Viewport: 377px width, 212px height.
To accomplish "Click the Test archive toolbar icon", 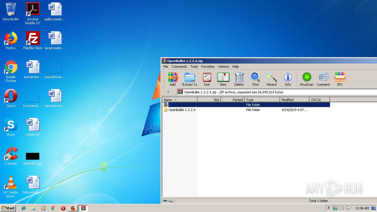I will click(x=207, y=79).
